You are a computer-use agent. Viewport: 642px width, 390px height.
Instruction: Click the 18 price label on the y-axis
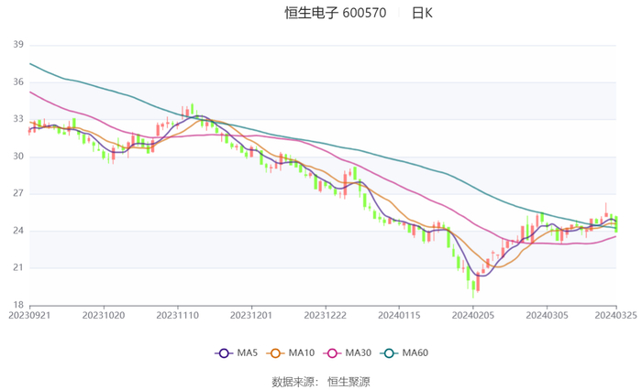(x=17, y=306)
